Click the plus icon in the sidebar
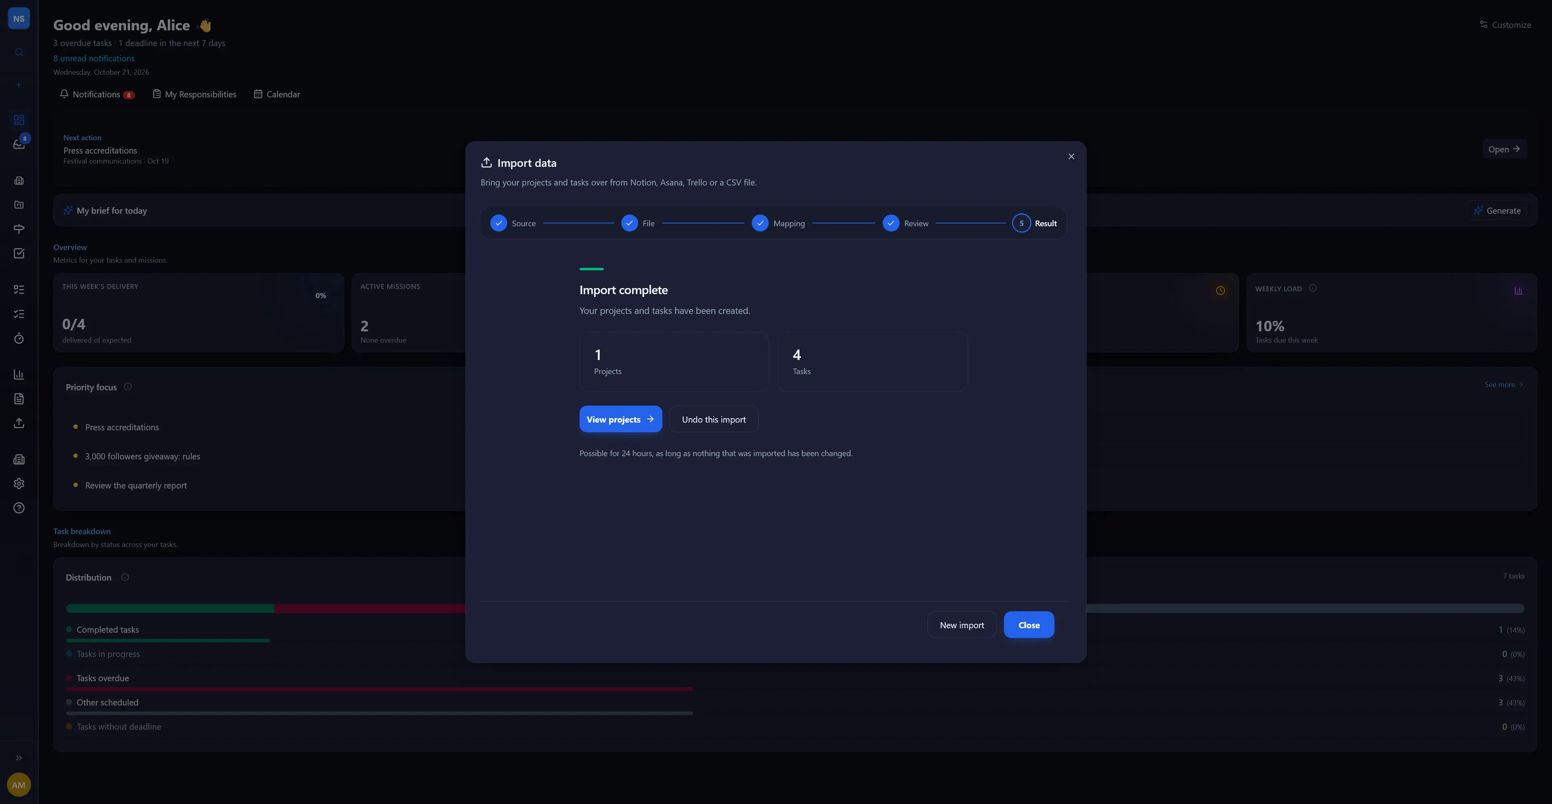Viewport: 1552px width, 804px height. pyautogui.click(x=19, y=85)
